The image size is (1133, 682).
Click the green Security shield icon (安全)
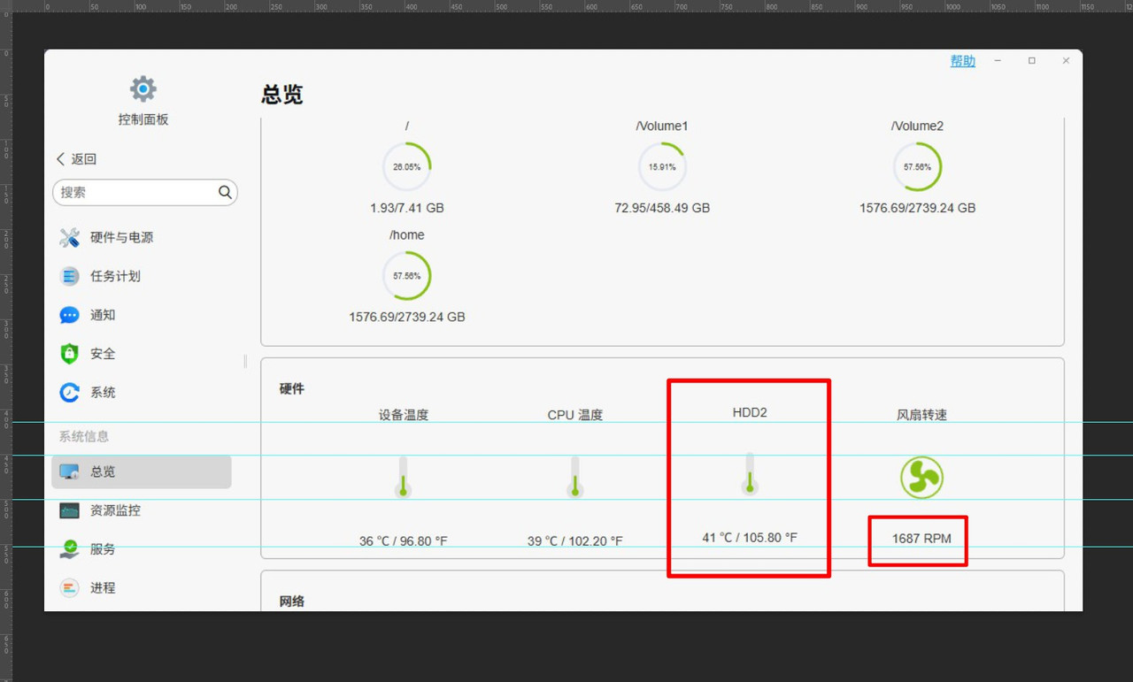pos(70,354)
